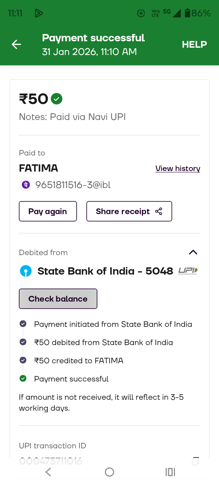This screenshot has height=486, width=219.
Task: Tap the back arrow in header
Action: (x=16, y=45)
